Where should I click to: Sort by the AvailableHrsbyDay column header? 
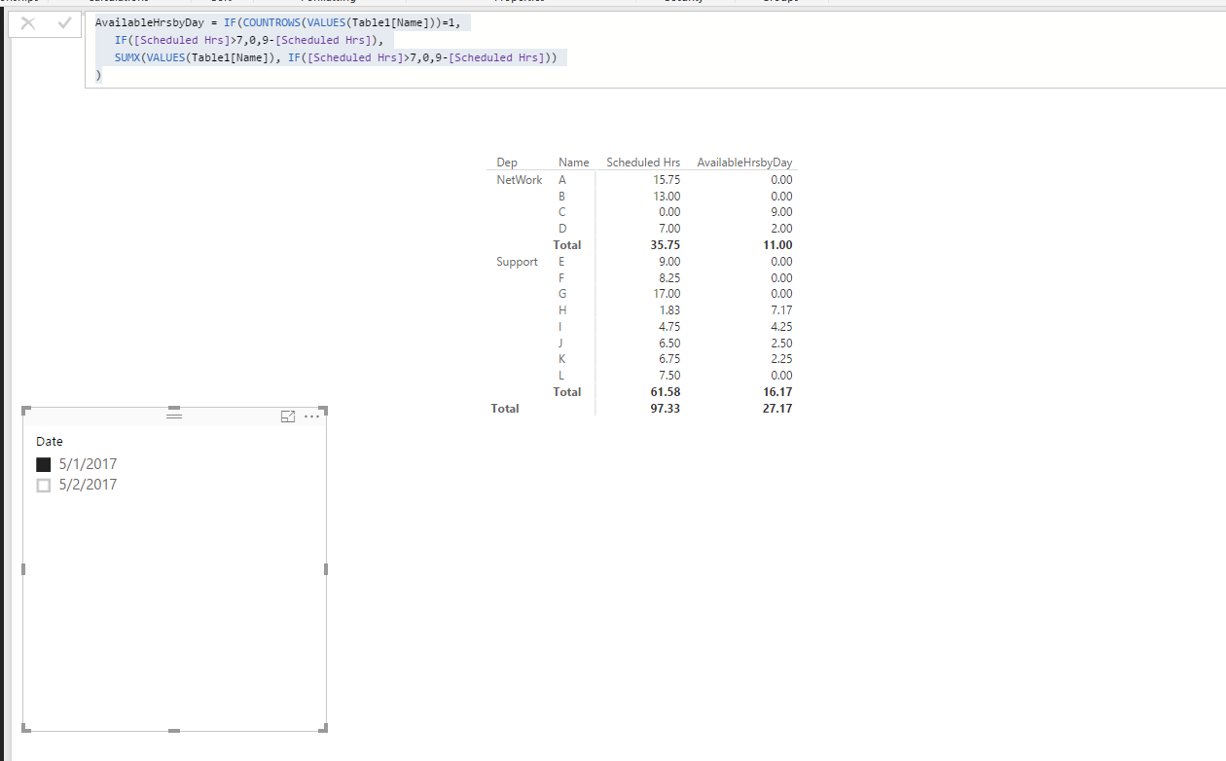[744, 163]
